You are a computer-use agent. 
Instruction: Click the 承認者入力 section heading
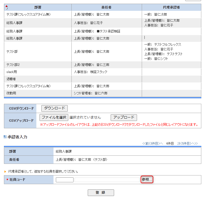[x=17, y=137]
